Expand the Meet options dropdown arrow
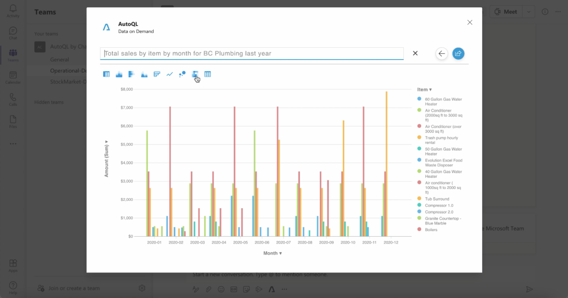Image resolution: width=568 pixels, height=298 pixels. tap(529, 12)
